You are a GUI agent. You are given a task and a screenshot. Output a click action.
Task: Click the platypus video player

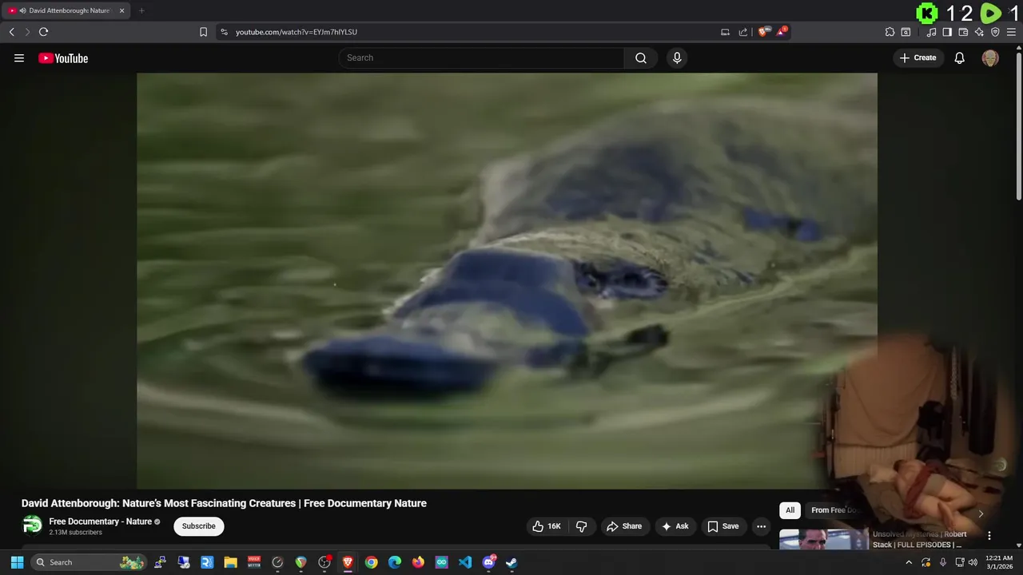(x=507, y=280)
